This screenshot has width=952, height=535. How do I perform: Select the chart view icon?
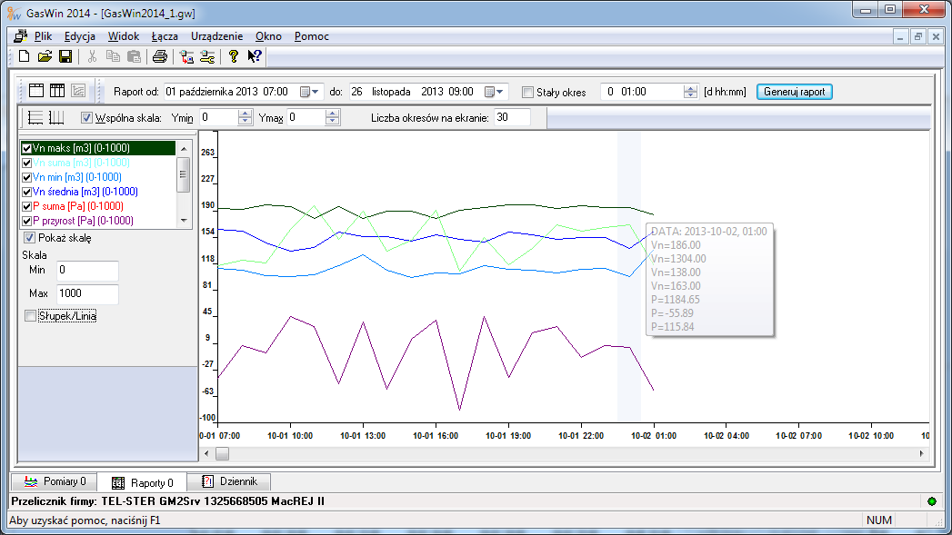tap(77, 91)
